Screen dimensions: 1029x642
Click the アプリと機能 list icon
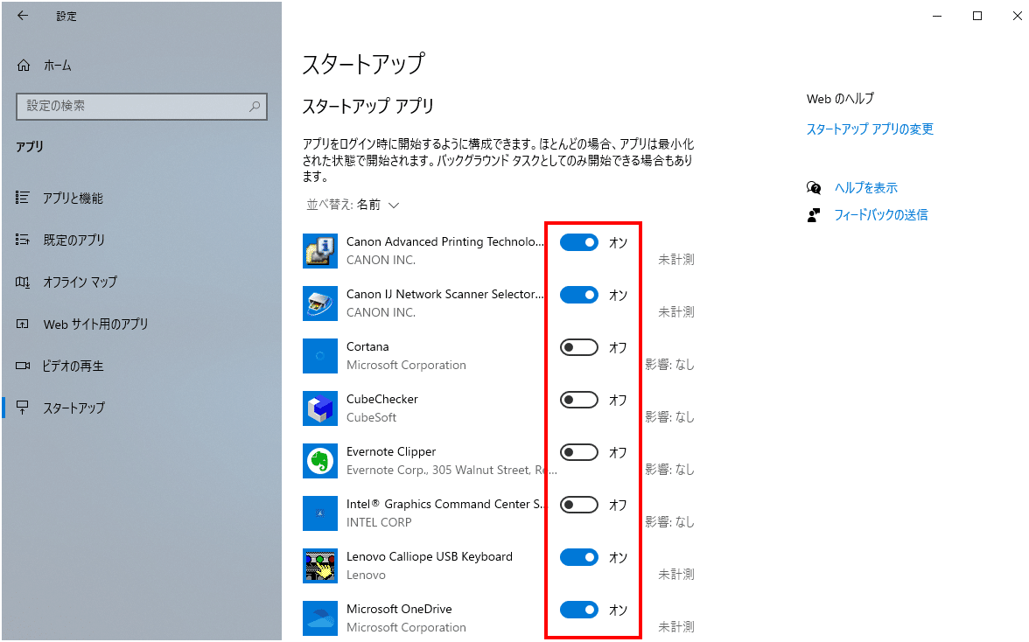point(23,198)
